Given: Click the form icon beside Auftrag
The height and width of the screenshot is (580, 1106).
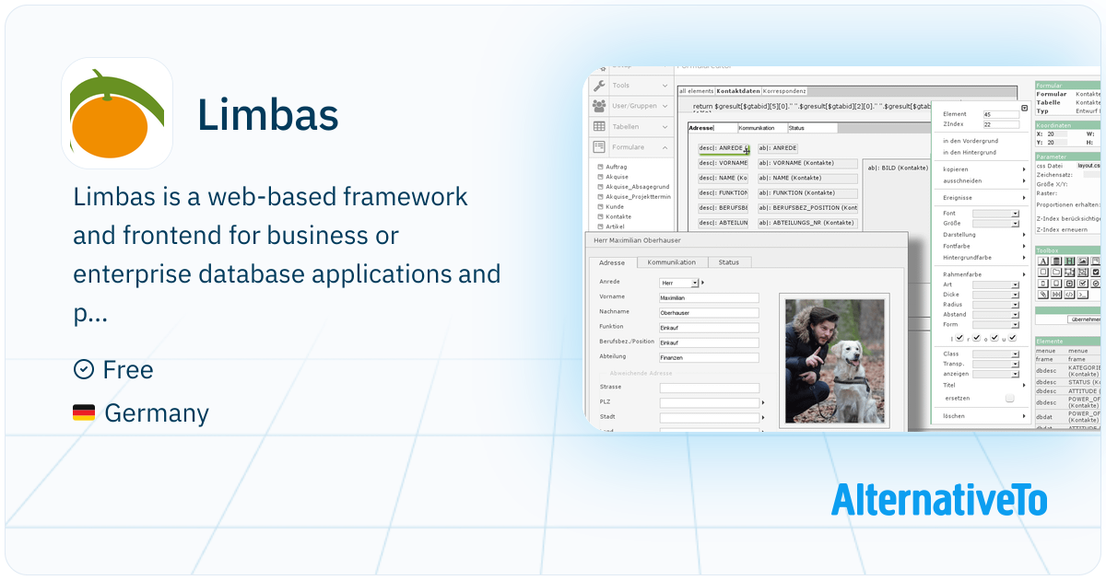Looking at the screenshot, I should point(599,167).
